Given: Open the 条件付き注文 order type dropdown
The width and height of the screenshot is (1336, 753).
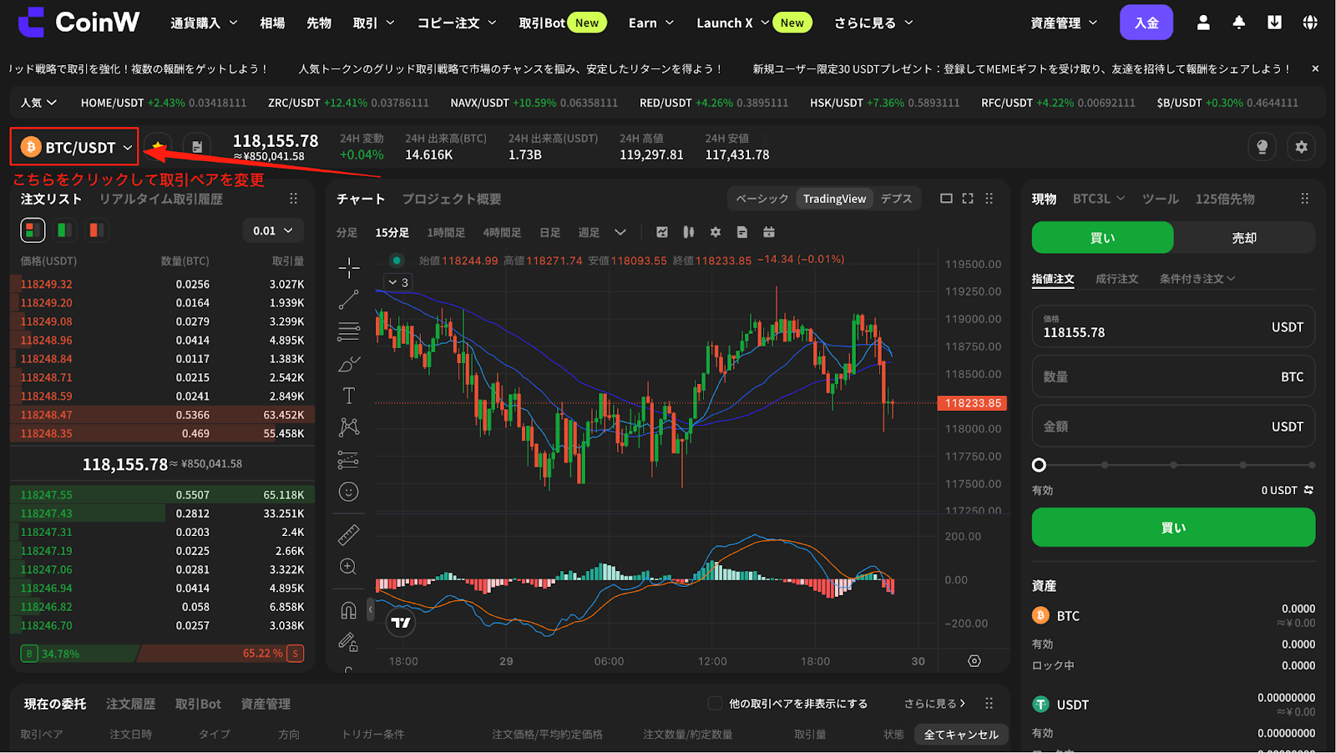Looking at the screenshot, I should [1197, 279].
